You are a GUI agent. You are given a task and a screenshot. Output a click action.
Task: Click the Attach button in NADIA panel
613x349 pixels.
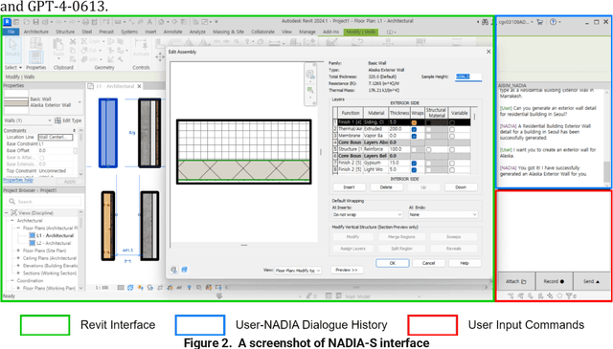[x=516, y=281]
